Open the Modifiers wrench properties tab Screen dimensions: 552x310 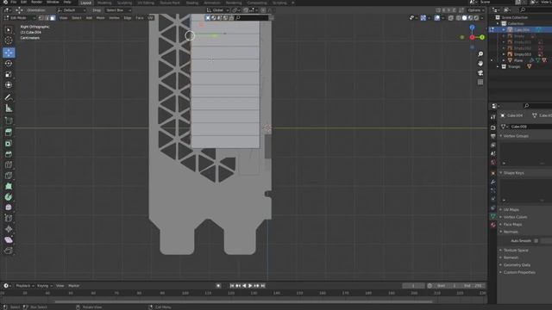click(x=492, y=182)
